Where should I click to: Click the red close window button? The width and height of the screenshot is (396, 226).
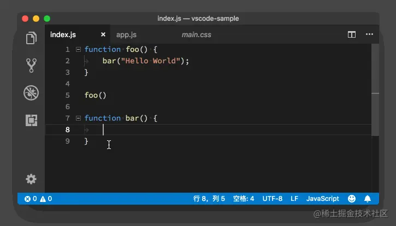pyautogui.click(x=25, y=19)
